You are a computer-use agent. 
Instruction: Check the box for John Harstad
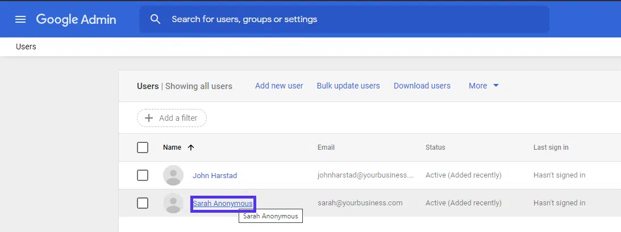(143, 175)
